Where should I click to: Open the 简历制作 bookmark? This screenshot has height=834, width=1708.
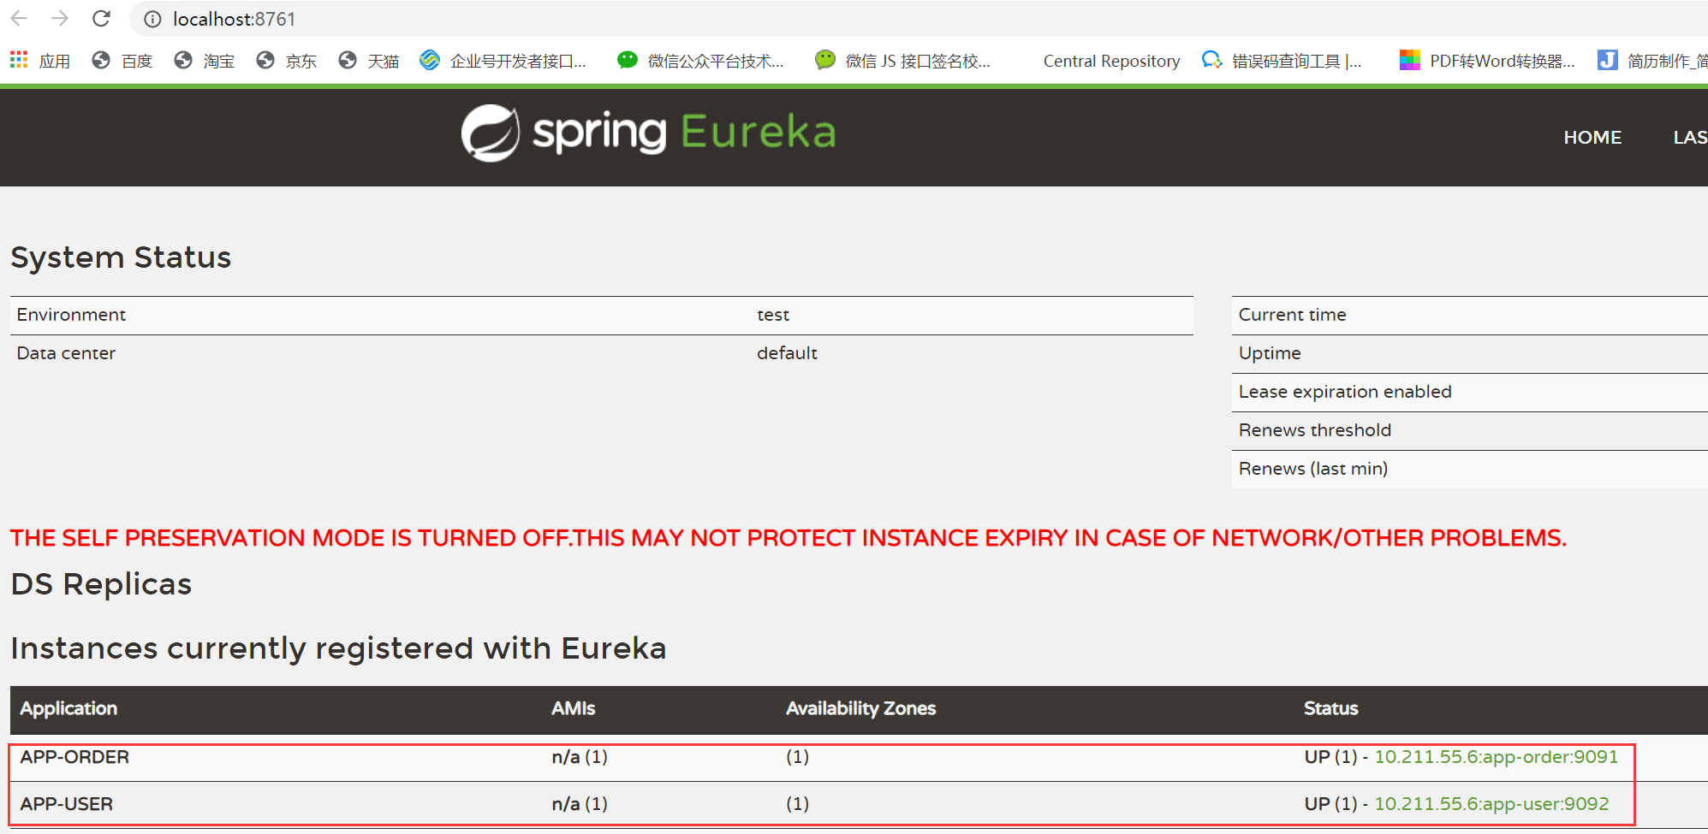click(1652, 60)
